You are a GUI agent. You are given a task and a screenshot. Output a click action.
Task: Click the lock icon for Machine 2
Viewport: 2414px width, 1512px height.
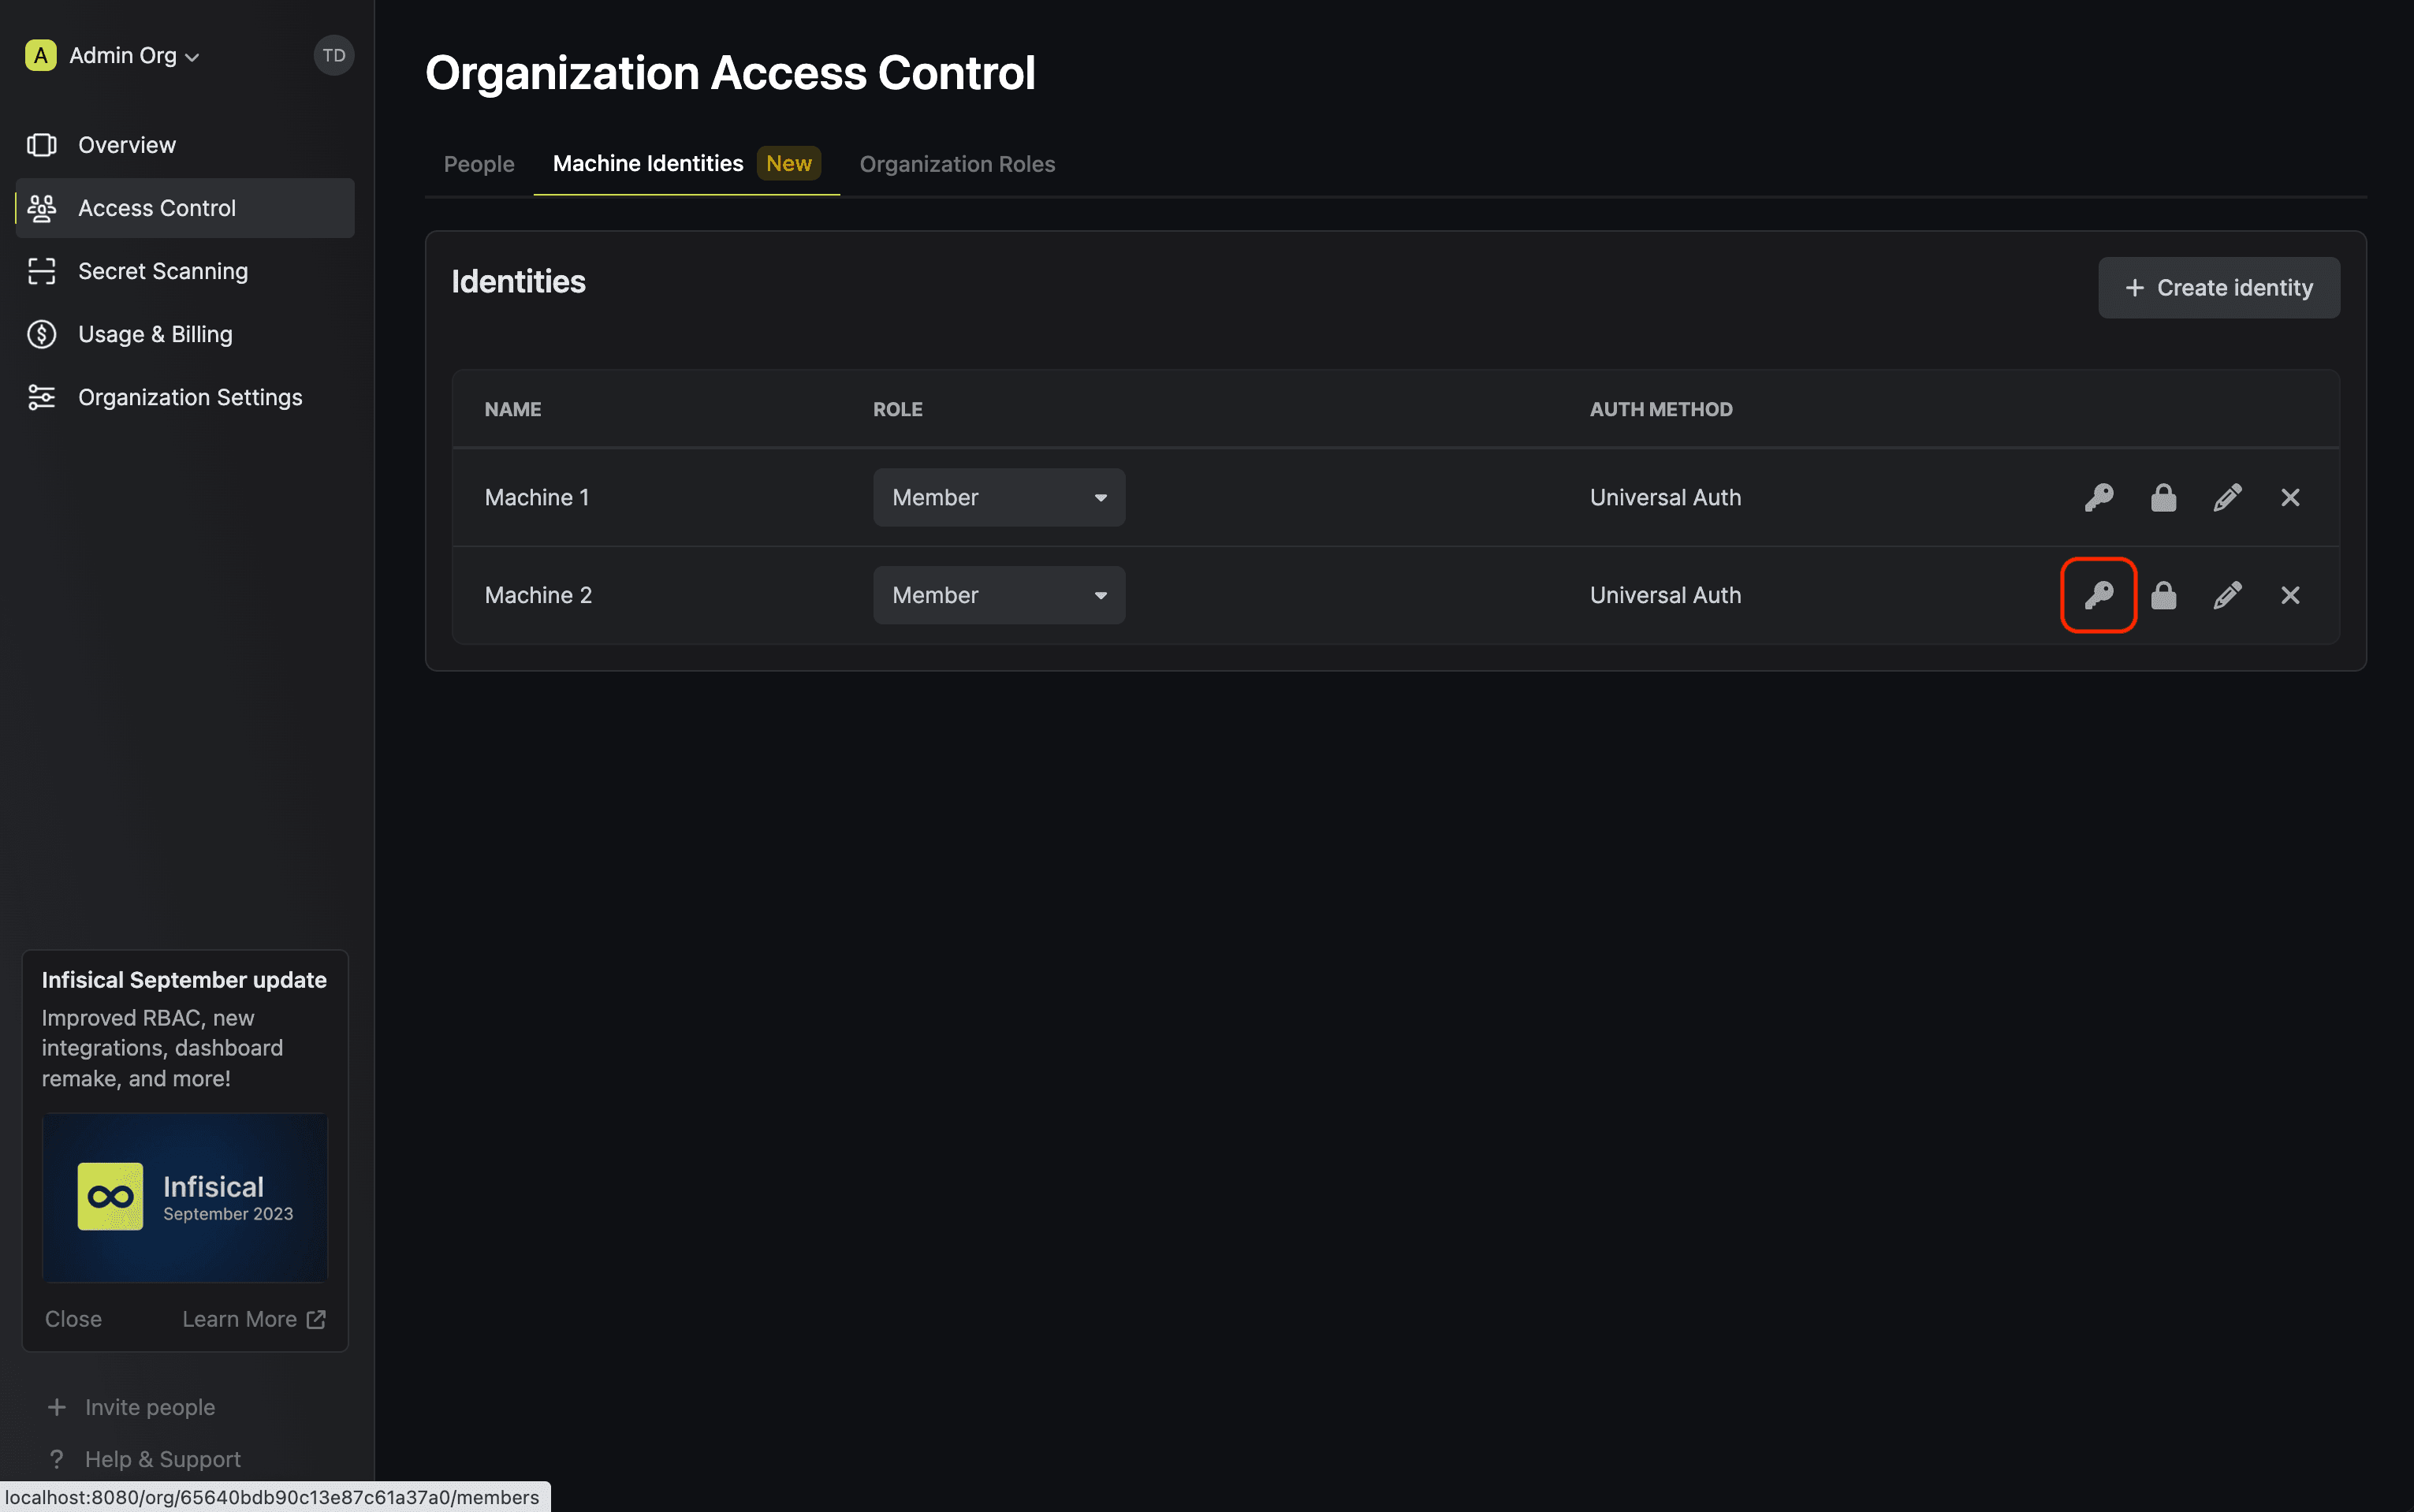tap(2163, 594)
